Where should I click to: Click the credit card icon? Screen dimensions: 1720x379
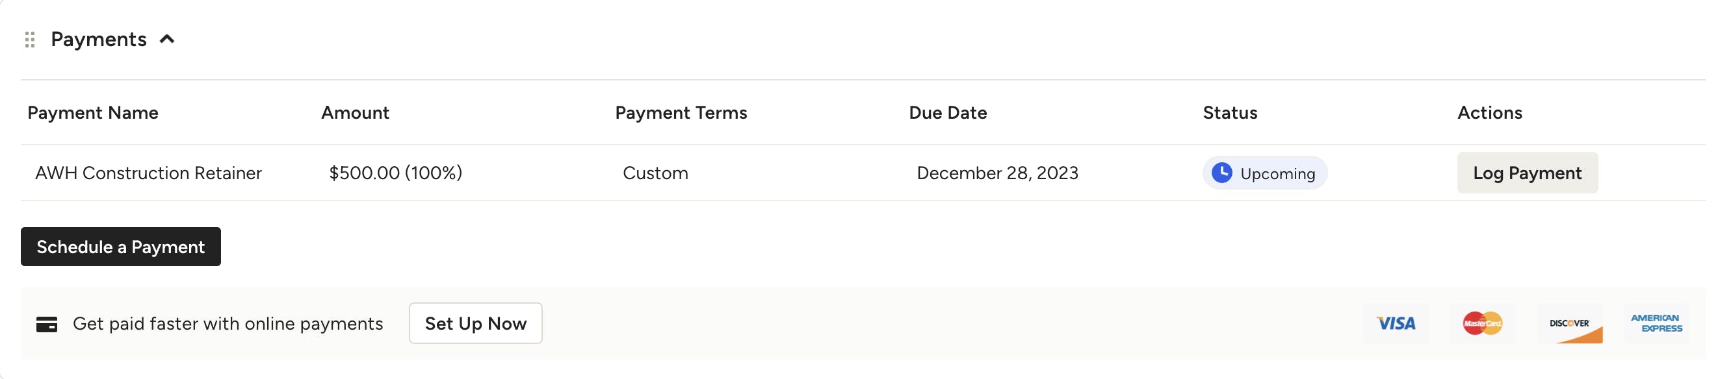click(47, 324)
